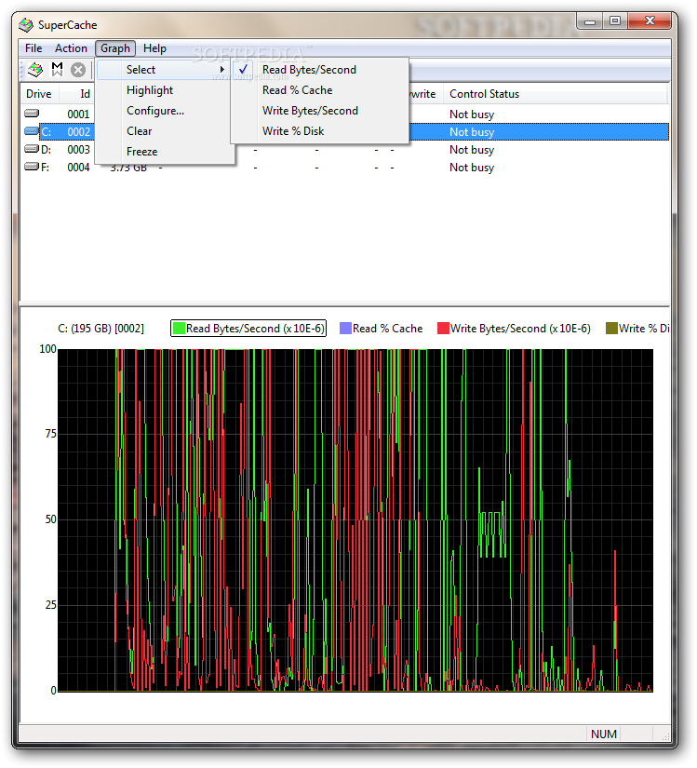Viewport: 697px width, 768px height.
Task: Uncheck Read Bytes/Second graph option
Action: (320, 70)
